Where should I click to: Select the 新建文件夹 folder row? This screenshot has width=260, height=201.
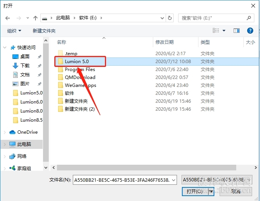pos(76,101)
